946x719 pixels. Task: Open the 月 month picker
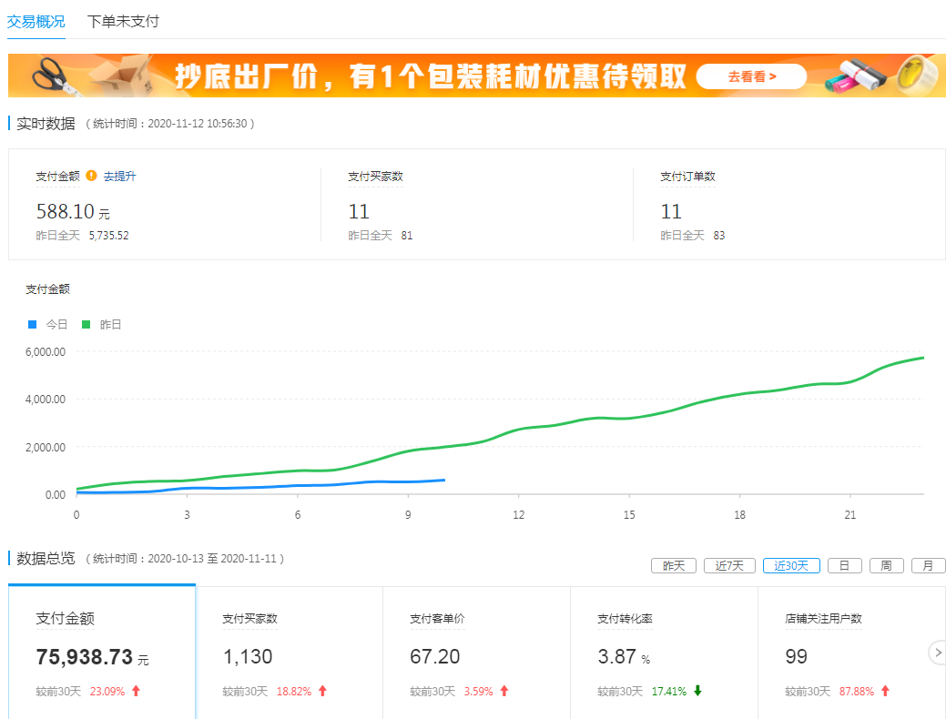(928, 565)
